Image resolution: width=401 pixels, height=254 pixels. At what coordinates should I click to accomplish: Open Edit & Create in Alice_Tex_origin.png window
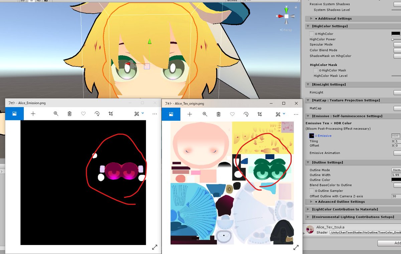(x=278, y=114)
